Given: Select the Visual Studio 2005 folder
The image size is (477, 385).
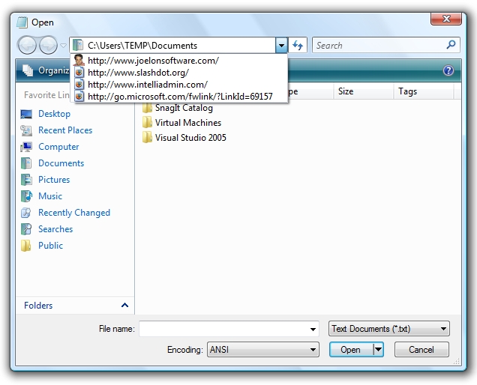Looking at the screenshot, I should (x=190, y=137).
